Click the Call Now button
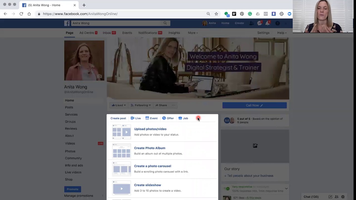Viewport: 356px width, 200px height. tap(254, 105)
